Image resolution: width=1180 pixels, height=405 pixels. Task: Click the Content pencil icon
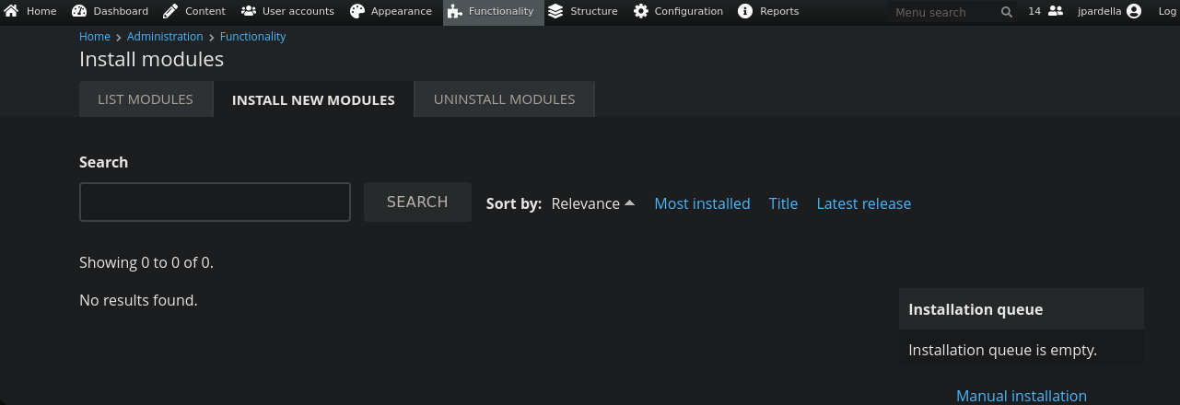coord(170,12)
